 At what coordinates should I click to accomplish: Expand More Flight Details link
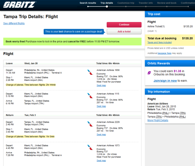coord(158,120)
